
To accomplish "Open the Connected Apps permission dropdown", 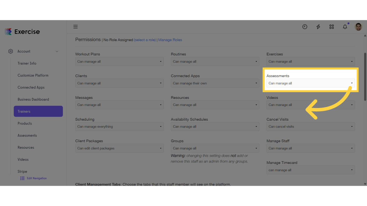I will [x=215, y=83].
